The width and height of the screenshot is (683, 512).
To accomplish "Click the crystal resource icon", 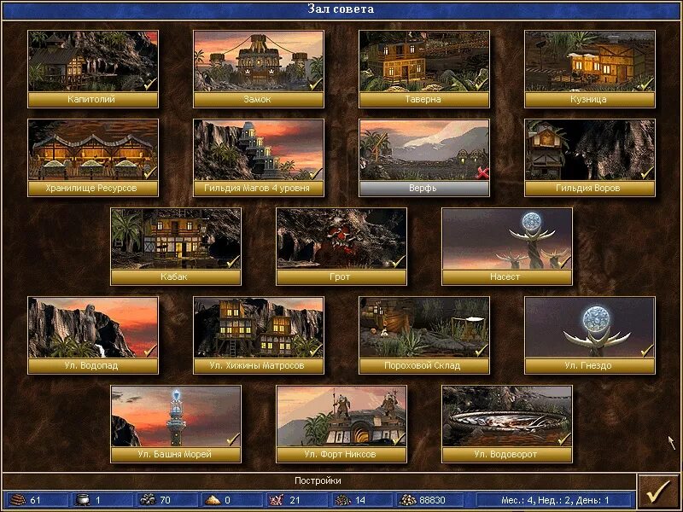I will pos(276,503).
